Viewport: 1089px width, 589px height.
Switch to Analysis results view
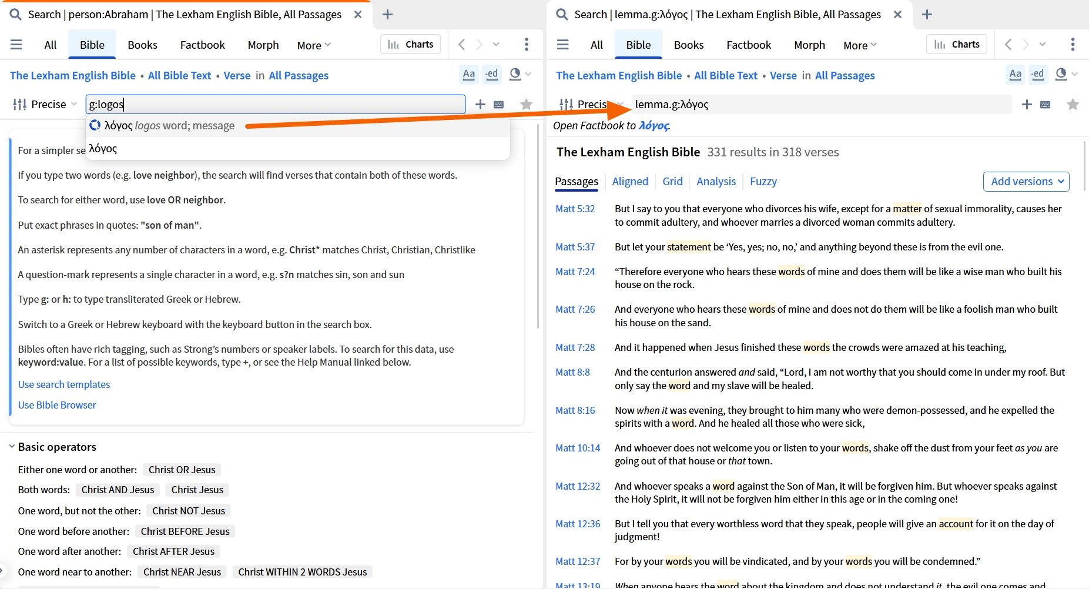point(716,181)
